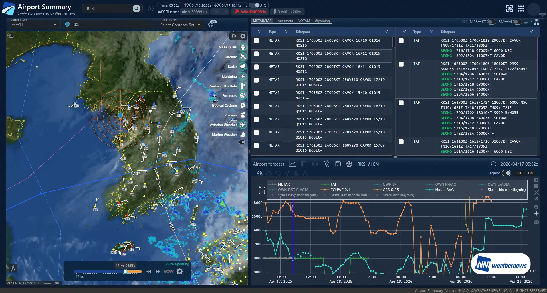Viewport: 547px width, 293px height.
Task: Open the Tropical Cyclone layer icon
Action: coord(243,105)
